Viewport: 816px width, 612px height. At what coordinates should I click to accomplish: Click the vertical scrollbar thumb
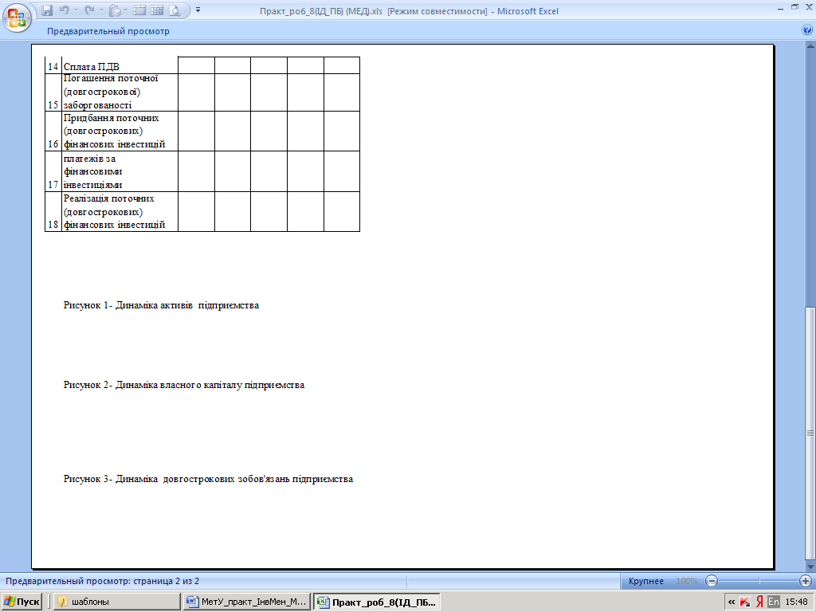coord(810,433)
